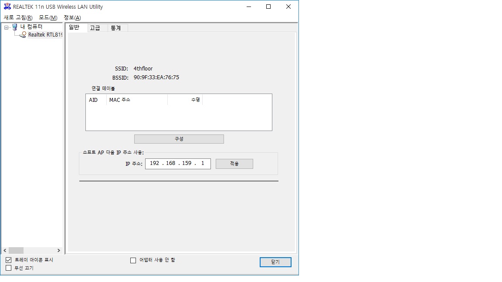Collapse the 내 컴퓨터 tree node

coord(6,27)
